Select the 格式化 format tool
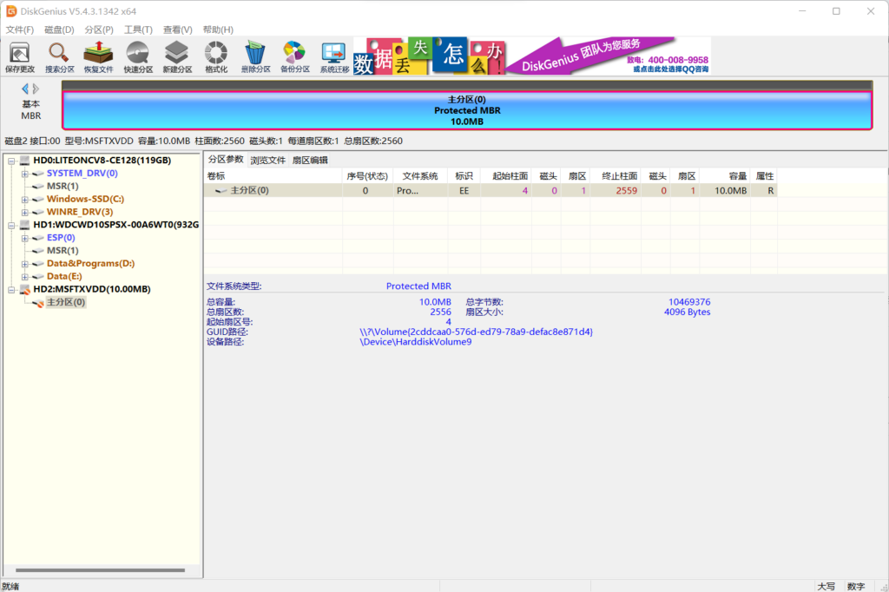The height and width of the screenshot is (592, 889). 216,56
